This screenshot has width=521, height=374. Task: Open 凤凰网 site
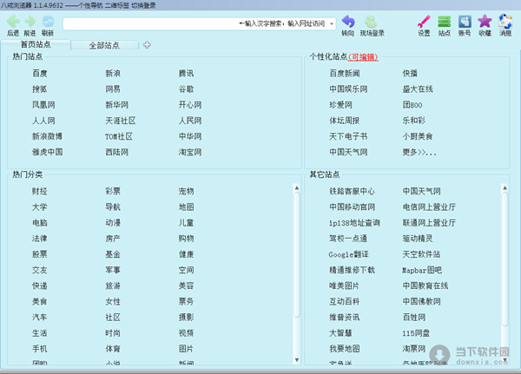[x=43, y=105]
